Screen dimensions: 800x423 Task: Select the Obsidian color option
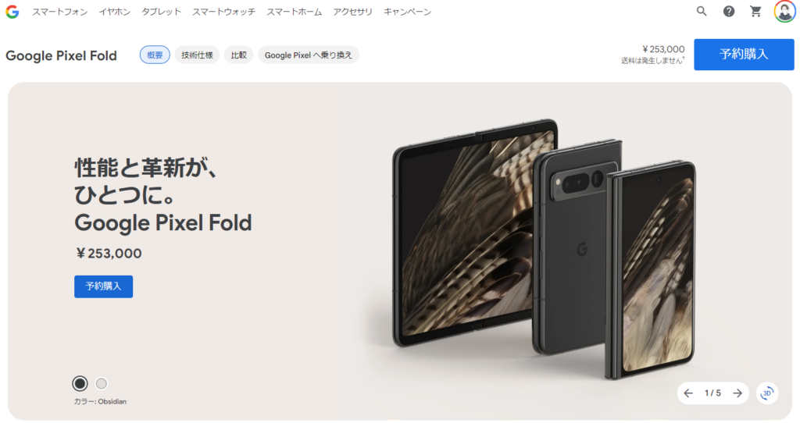pos(80,383)
